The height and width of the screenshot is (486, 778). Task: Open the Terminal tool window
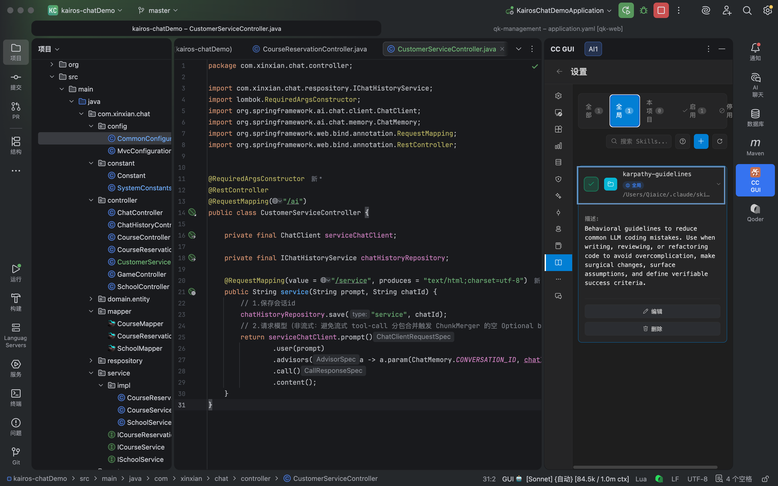pos(16,397)
